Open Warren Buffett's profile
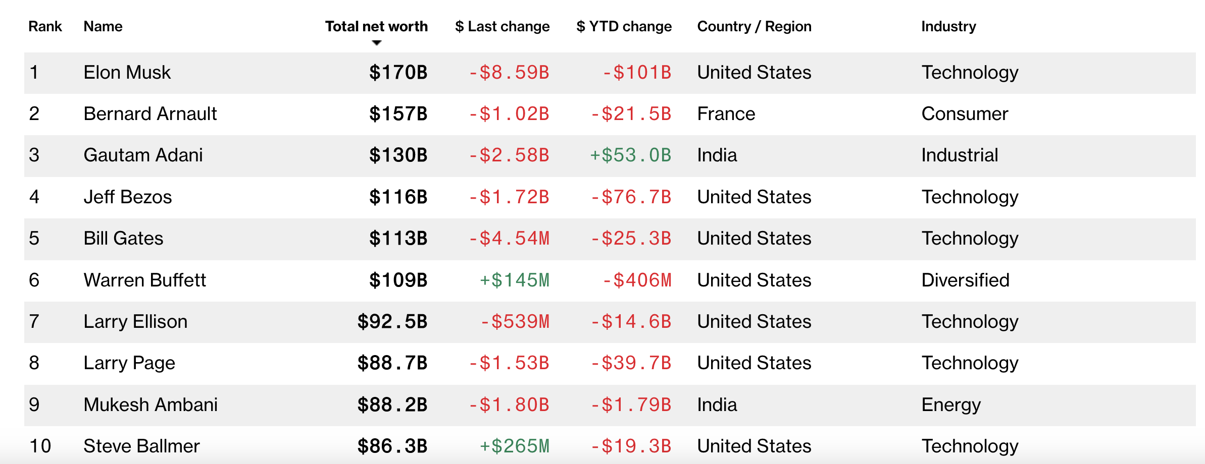 (x=145, y=280)
